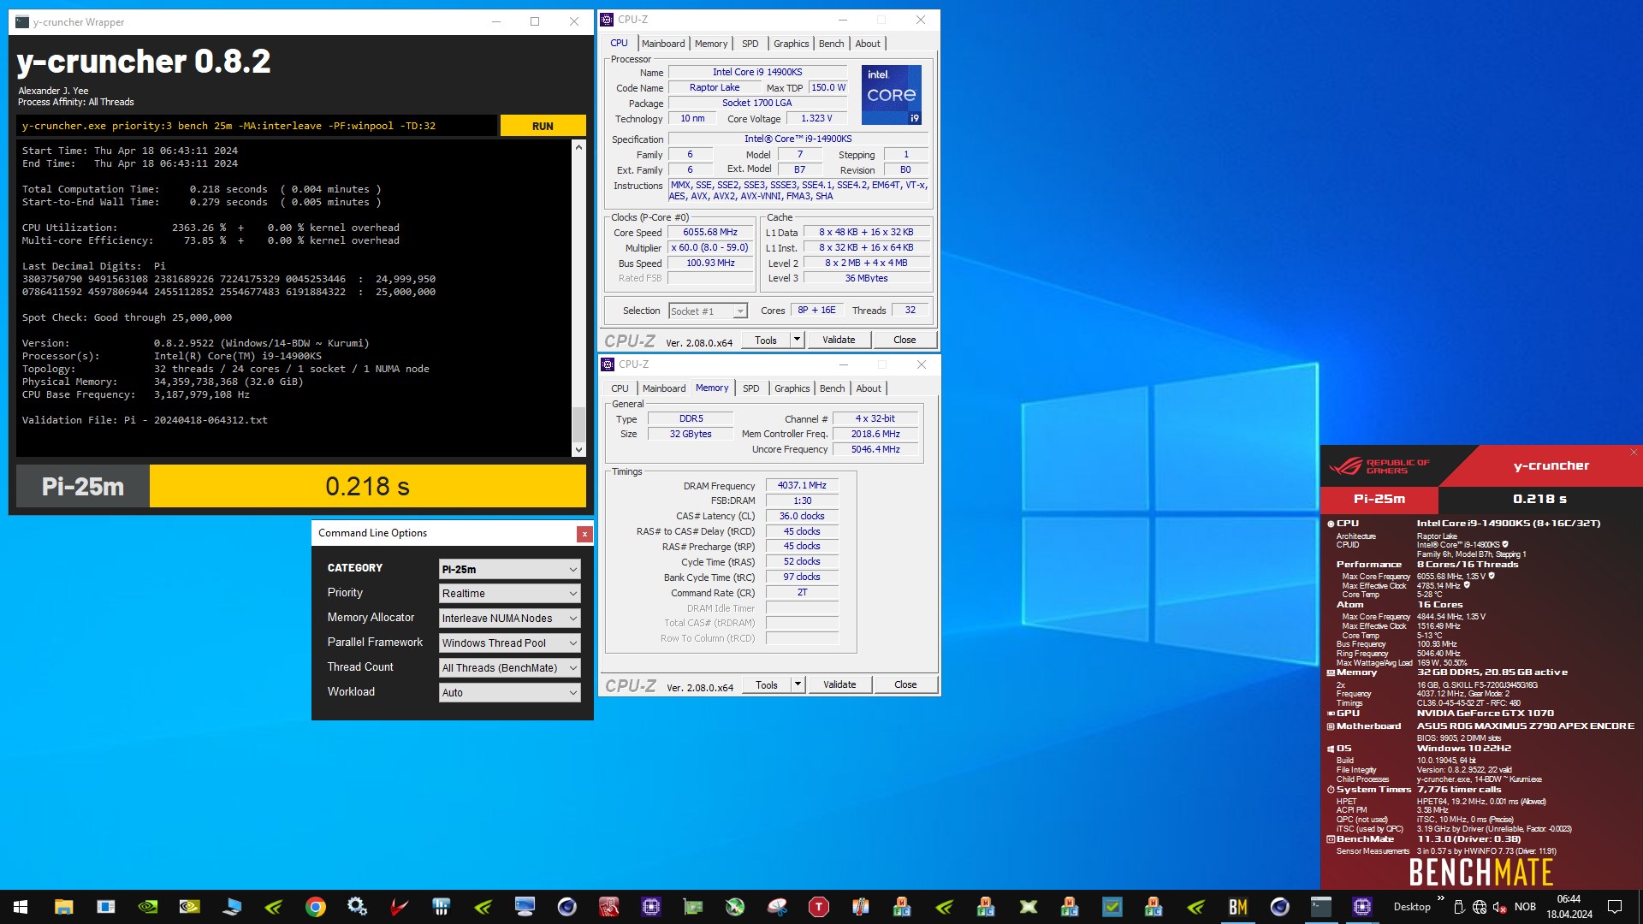Open the Priority dropdown set to Realtime
This screenshot has height=924, width=1643.
click(509, 594)
